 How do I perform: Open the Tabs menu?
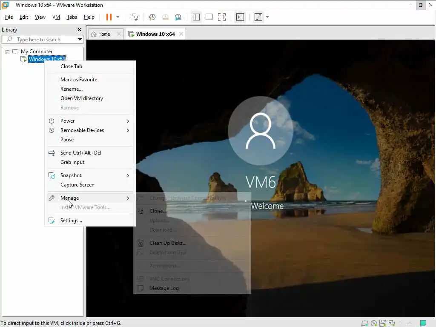click(x=72, y=17)
